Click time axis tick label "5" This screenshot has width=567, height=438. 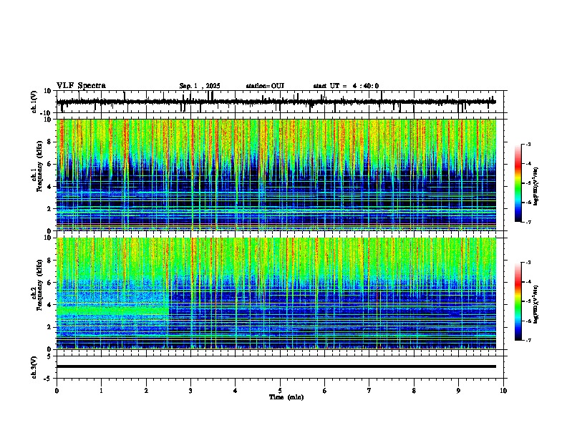point(280,391)
